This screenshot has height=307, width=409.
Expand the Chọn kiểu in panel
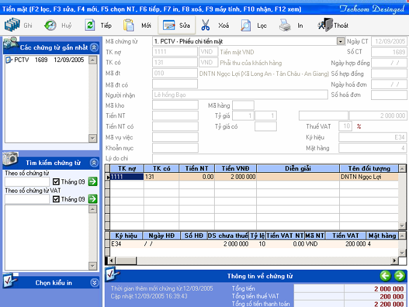[94, 283]
